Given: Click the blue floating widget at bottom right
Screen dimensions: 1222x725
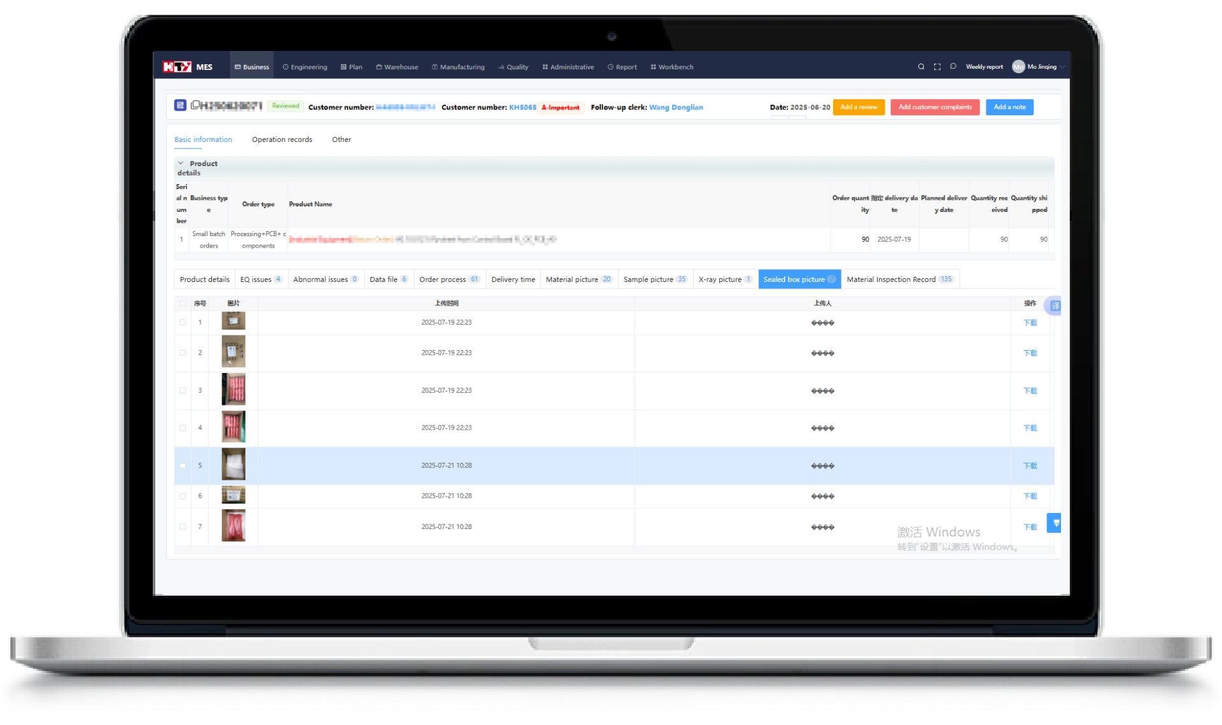Looking at the screenshot, I should [1055, 523].
